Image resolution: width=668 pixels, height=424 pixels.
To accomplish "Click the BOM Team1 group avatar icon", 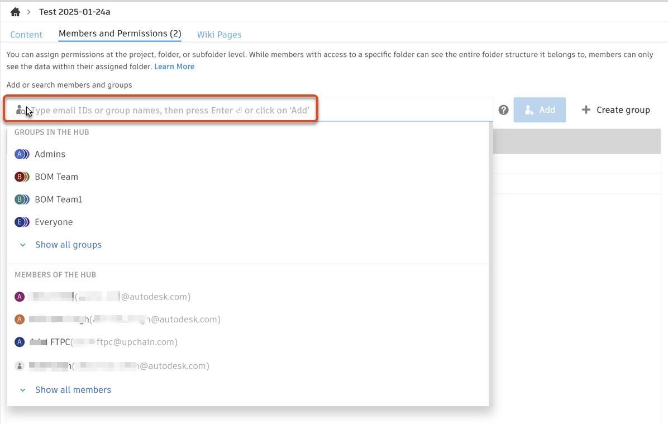I will pyautogui.click(x=22, y=199).
